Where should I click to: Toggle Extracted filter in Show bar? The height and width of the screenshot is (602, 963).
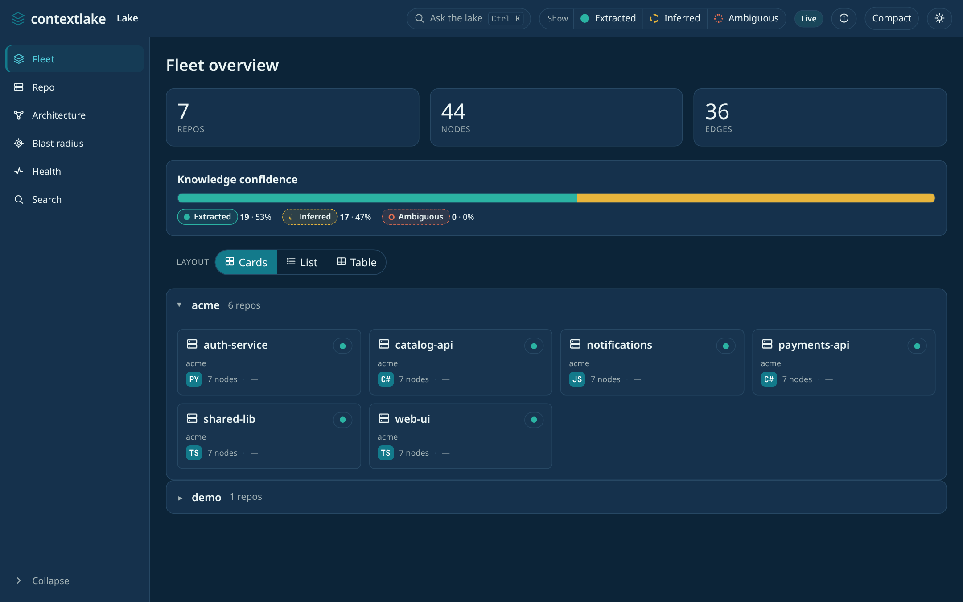[x=608, y=18]
